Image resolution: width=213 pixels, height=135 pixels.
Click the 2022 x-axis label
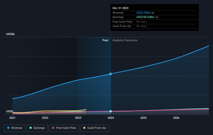pos(45,118)
